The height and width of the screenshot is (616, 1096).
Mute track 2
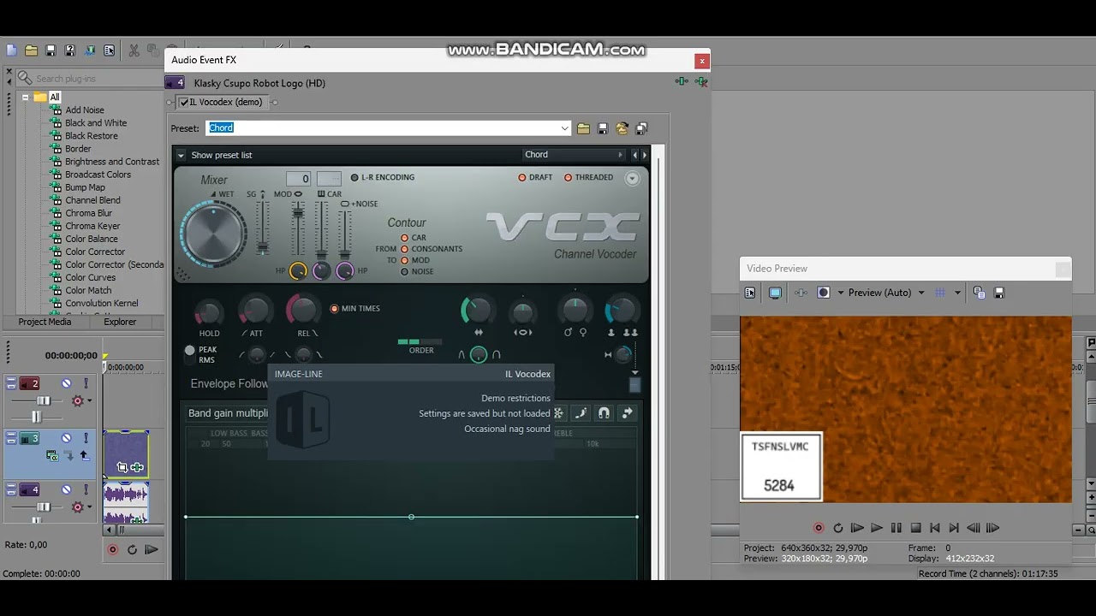66,383
